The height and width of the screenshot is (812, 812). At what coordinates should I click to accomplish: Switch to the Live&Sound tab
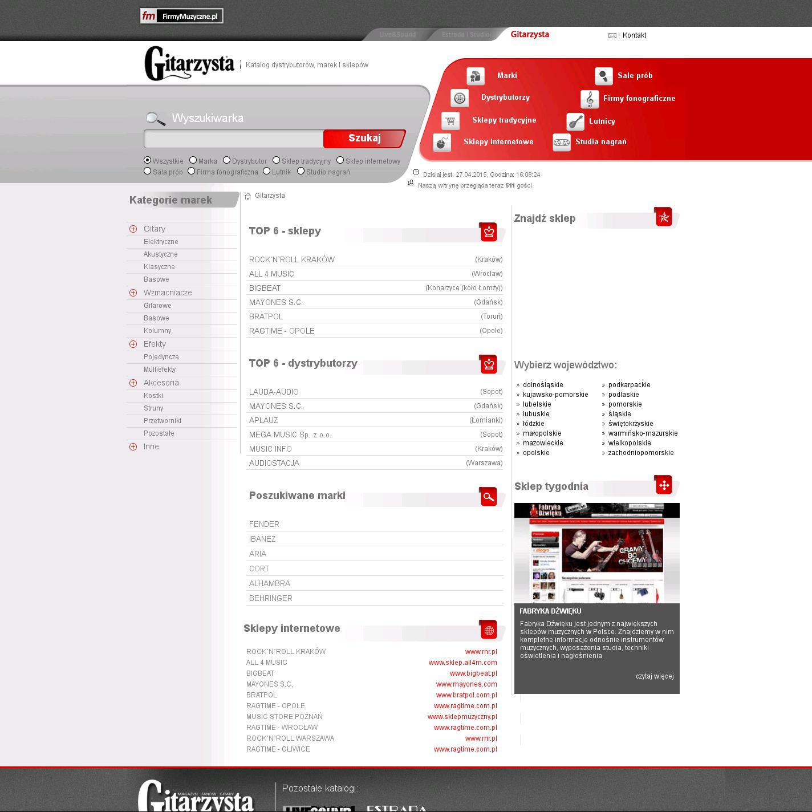coord(398,35)
